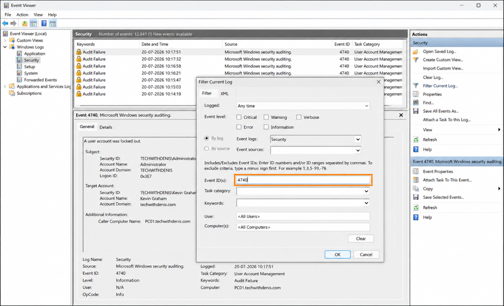Expand the Custom Views tree node

pos(5,41)
